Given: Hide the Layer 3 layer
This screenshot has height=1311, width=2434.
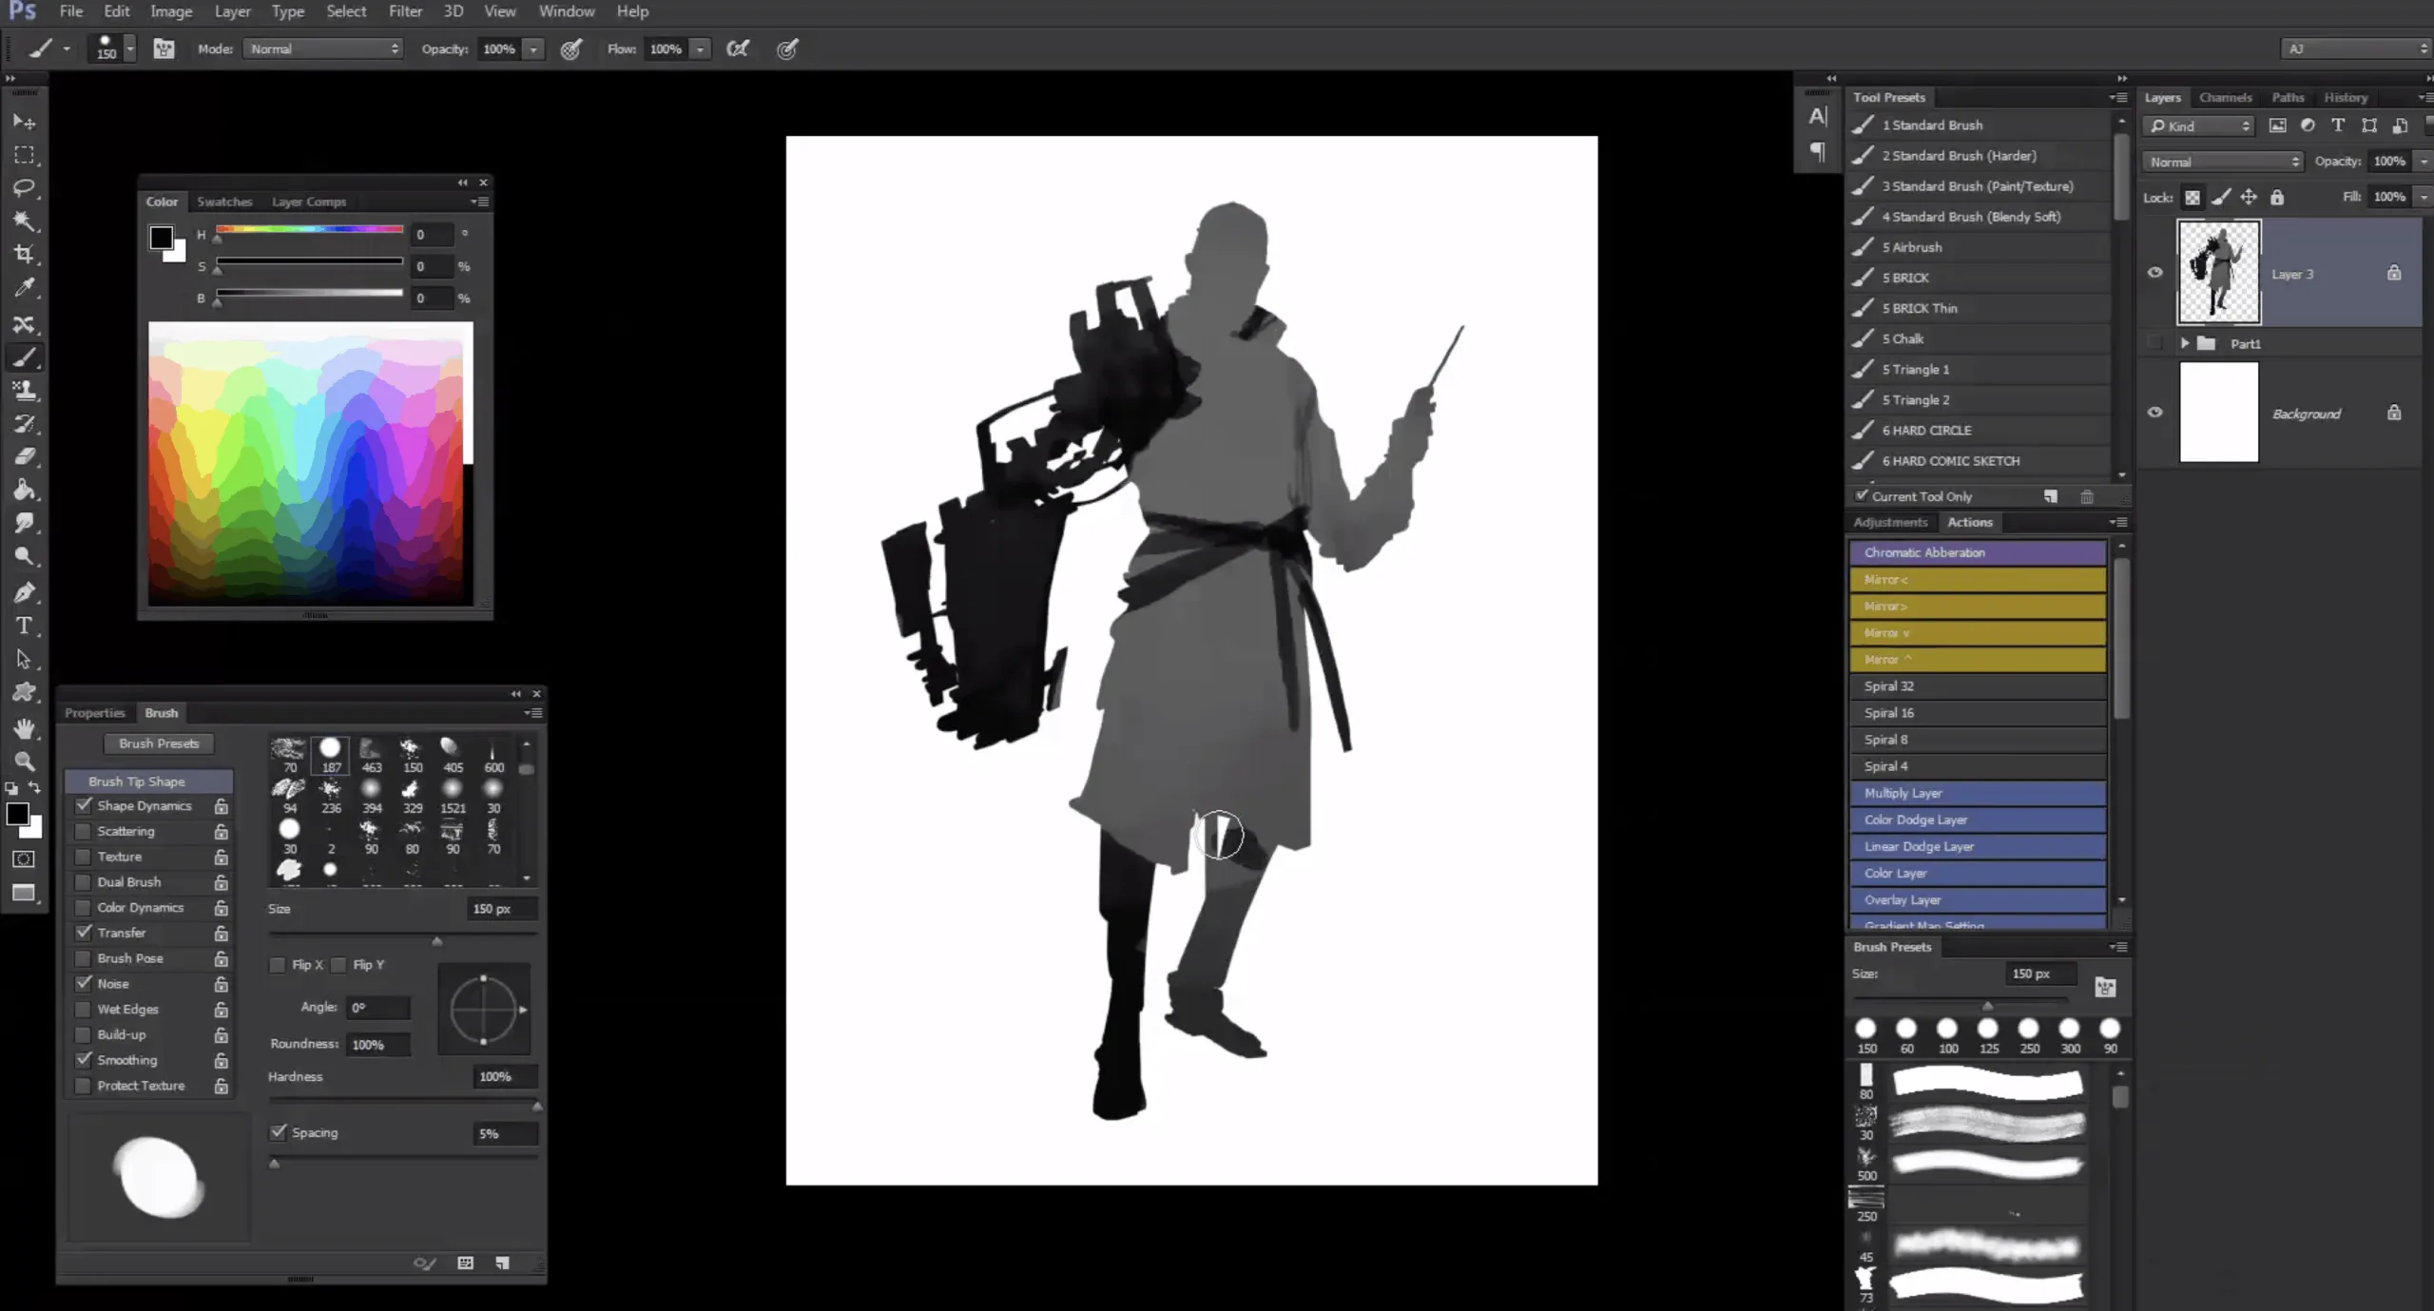Looking at the screenshot, I should 2154,273.
